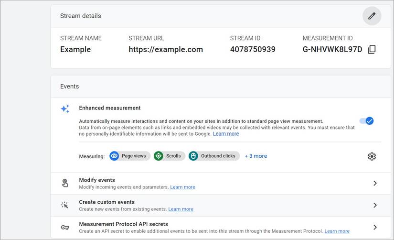Expand Create custom events chevron
This screenshot has width=394, height=240.
375,205
